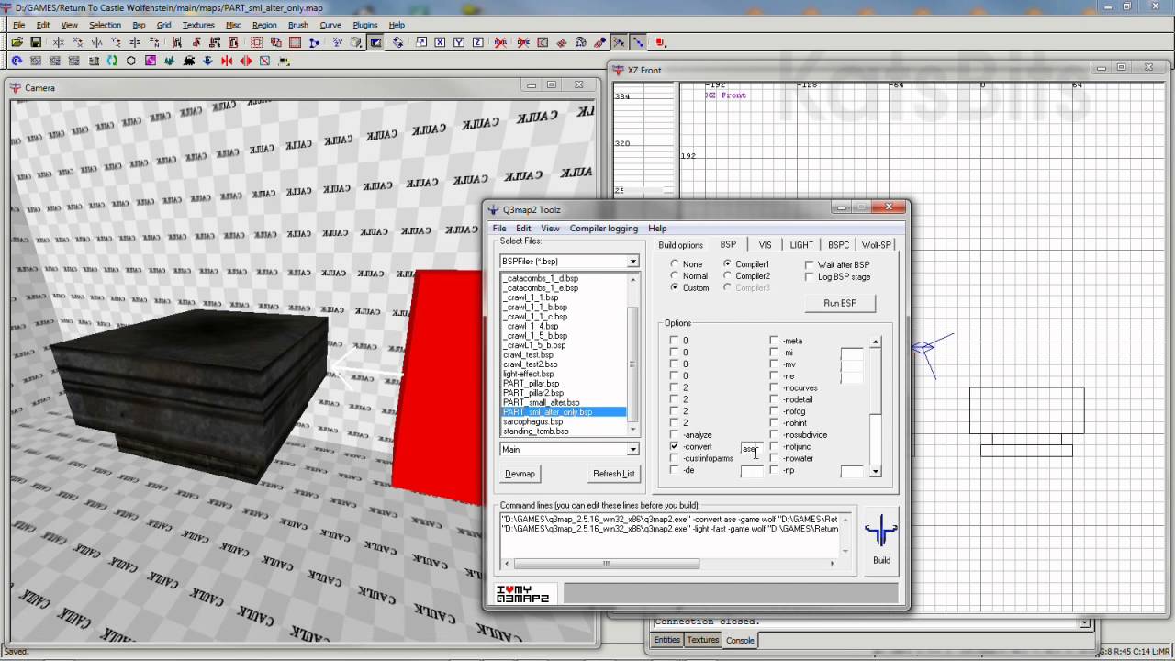Click the x-axis Rotate toolbar icon
This screenshot has width=1175, height=661.
[78, 42]
